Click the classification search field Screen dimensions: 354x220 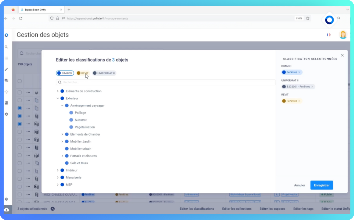point(166,82)
